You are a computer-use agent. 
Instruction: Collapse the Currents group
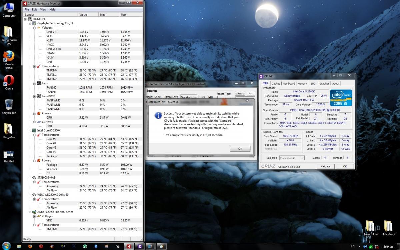(34, 122)
